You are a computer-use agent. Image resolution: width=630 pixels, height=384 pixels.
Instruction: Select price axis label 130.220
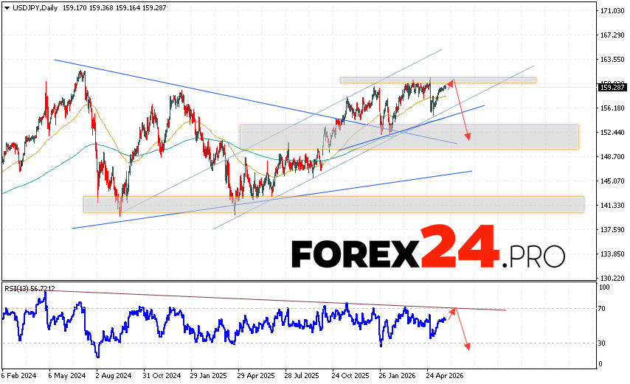612,279
